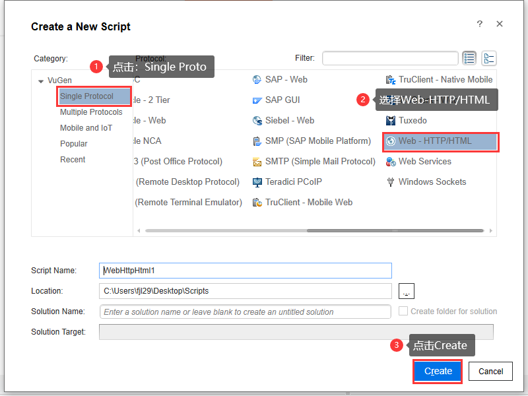This screenshot has width=528, height=396.
Task: Select the Teradici PCoIP protocol icon
Action: pyautogui.click(x=258, y=182)
